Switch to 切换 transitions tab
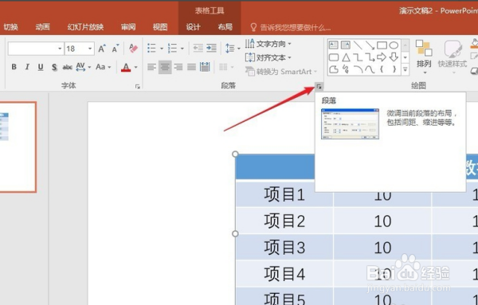 pyautogui.click(x=11, y=27)
